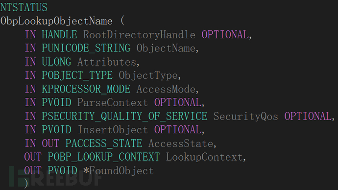Viewport: 338px width, 190px height.
Task: Click the POBP_LOOKUP_CONTEXT type keyword
Action: tap(104, 157)
